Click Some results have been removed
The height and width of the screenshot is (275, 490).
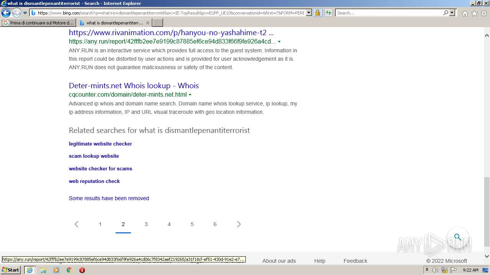tap(109, 198)
